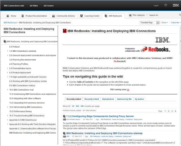This screenshot has height=146, width=181.
Task: Click the Redbooks logo image
Action: click(x=155, y=50)
